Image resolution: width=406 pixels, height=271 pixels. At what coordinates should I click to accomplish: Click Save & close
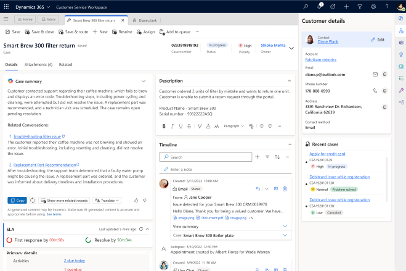39,31
